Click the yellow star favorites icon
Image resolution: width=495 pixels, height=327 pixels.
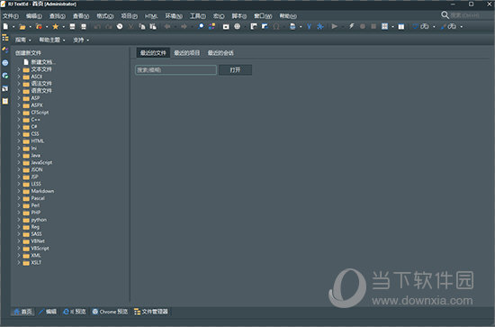(x=55, y=26)
